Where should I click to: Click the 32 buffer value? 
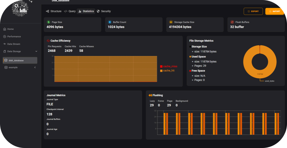pos(237,27)
